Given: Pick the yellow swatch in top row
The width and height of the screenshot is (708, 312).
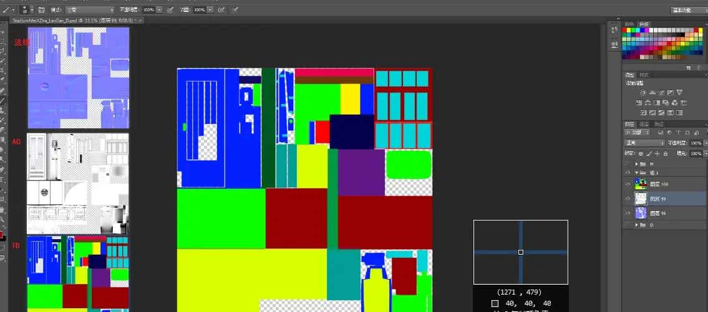Looking at the screenshot, I should (629, 30).
